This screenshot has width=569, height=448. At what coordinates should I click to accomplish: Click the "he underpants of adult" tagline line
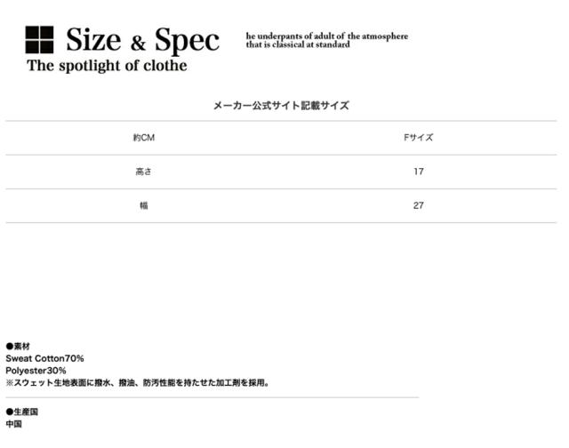click(326, 36)
